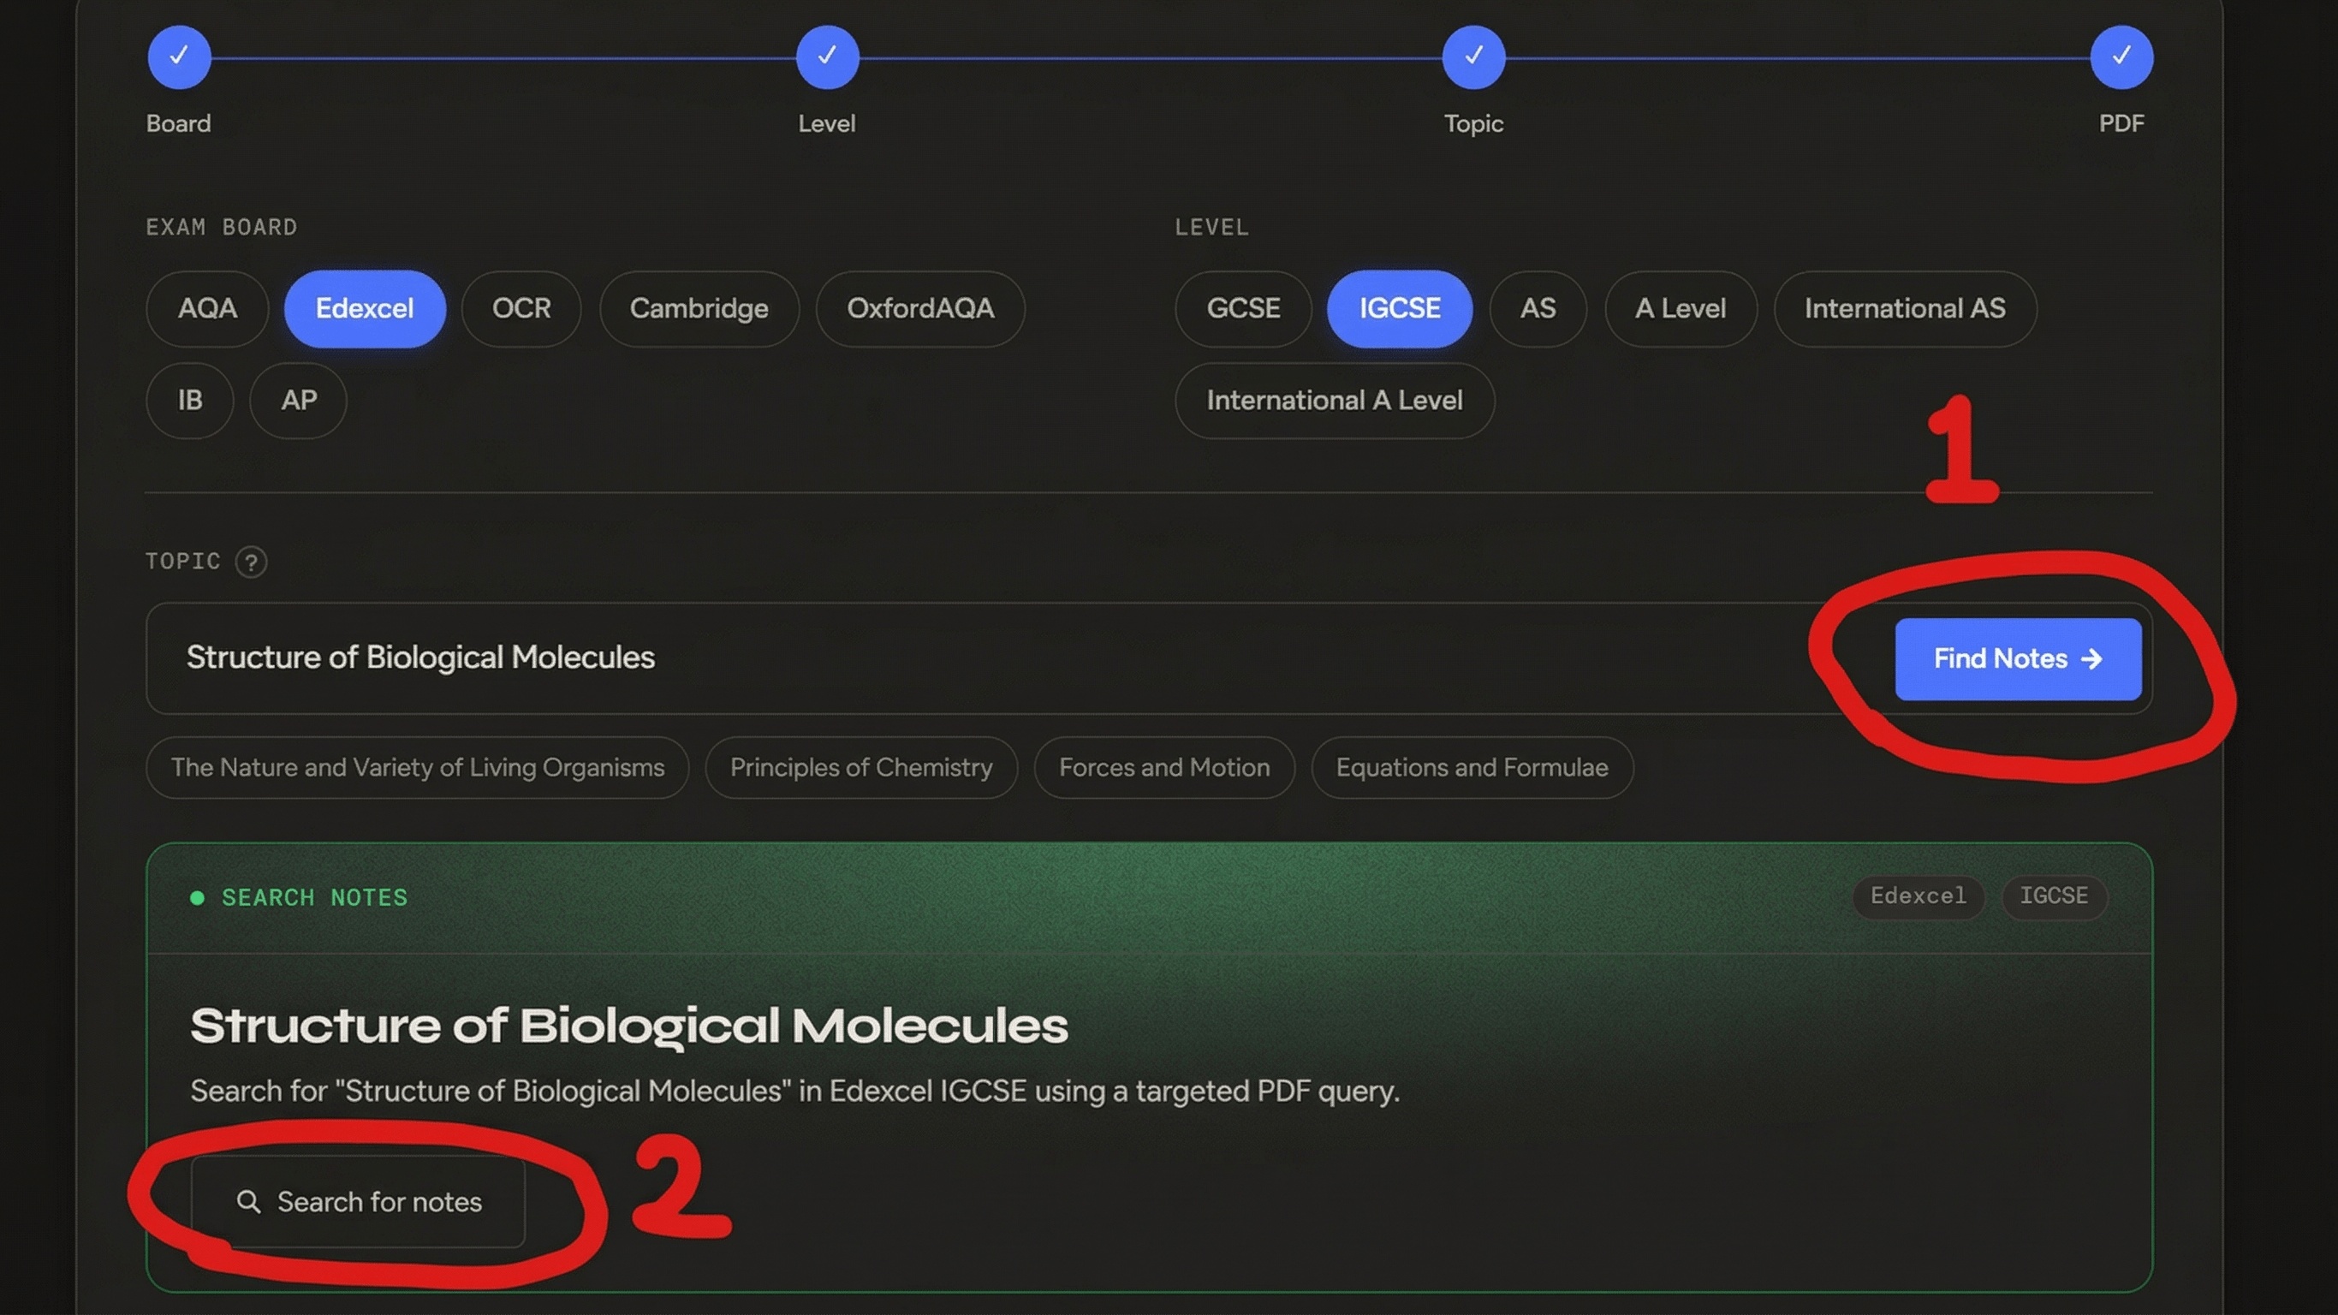Image resolution: width=2338 pixels, height=1315 pixels.
Task: Select the Cambridge exam board pill
Action: [698, 308]
